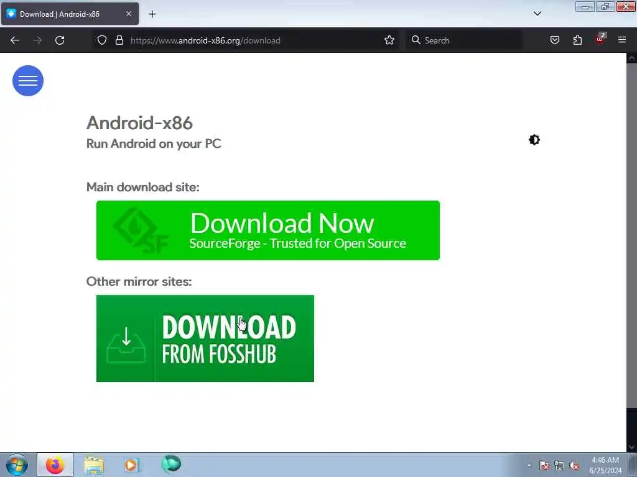Image resolution: width=637 pixels, height=477 pixels.
Task: Bookmark this page with the star
Action: coord(389,40)
